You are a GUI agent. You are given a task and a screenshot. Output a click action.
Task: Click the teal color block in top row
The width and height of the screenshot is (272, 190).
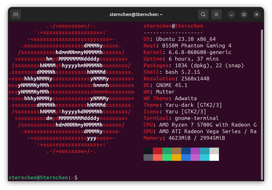(x=205, y=151)
